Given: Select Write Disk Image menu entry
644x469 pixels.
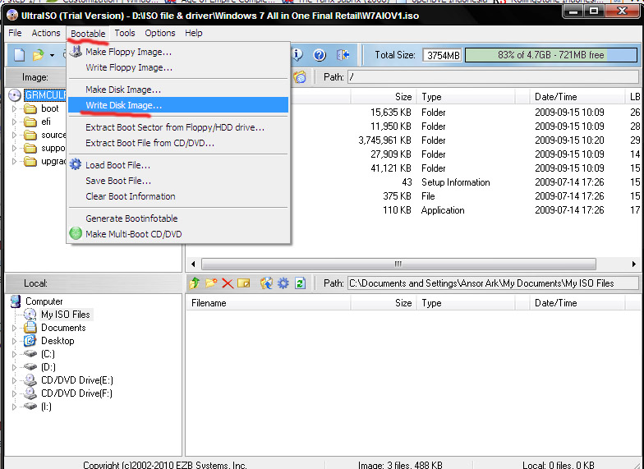Looking at the screenshot, I should (x=178, y=105).
